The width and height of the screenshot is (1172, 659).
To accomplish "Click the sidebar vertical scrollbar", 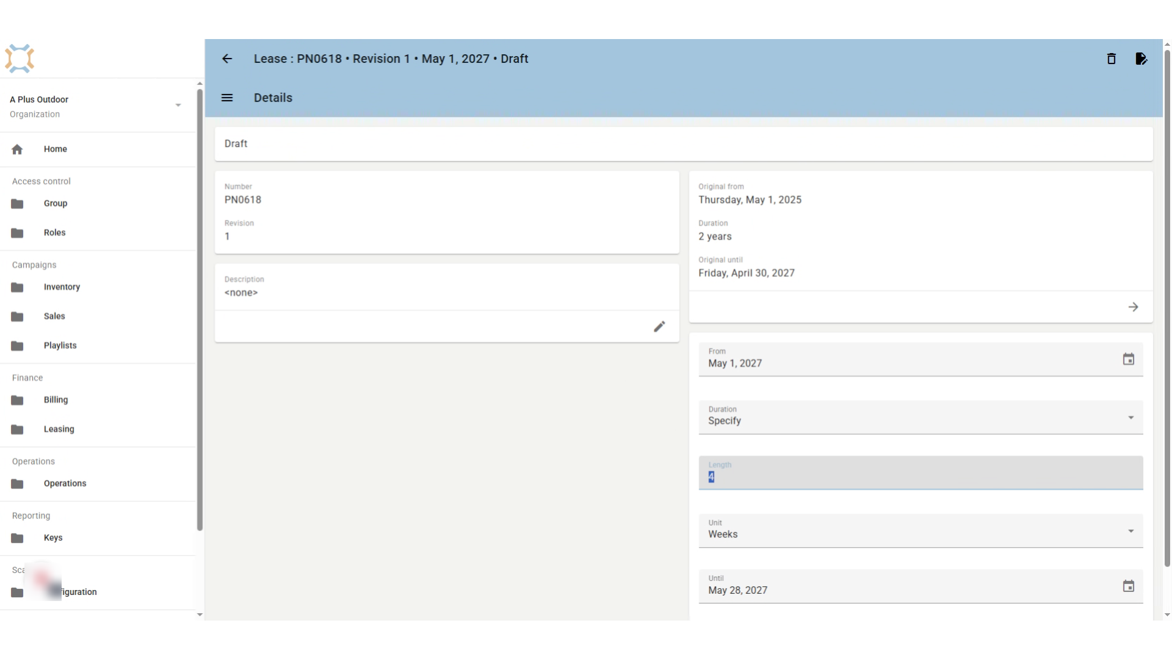I will (x=200, y=310).
